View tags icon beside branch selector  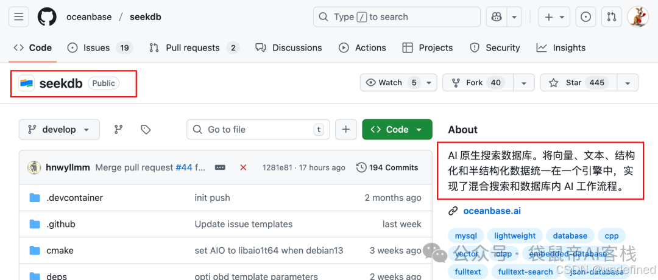[146, 130]
